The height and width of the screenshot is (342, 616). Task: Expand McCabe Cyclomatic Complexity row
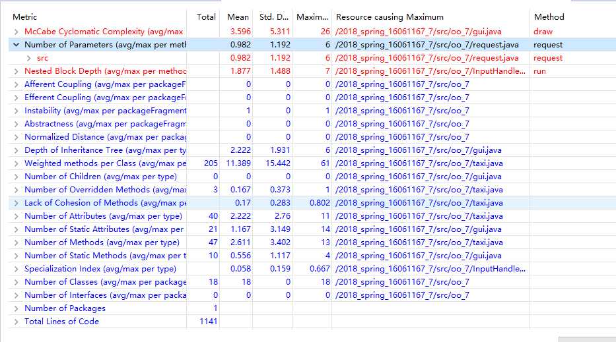(16, 32)
